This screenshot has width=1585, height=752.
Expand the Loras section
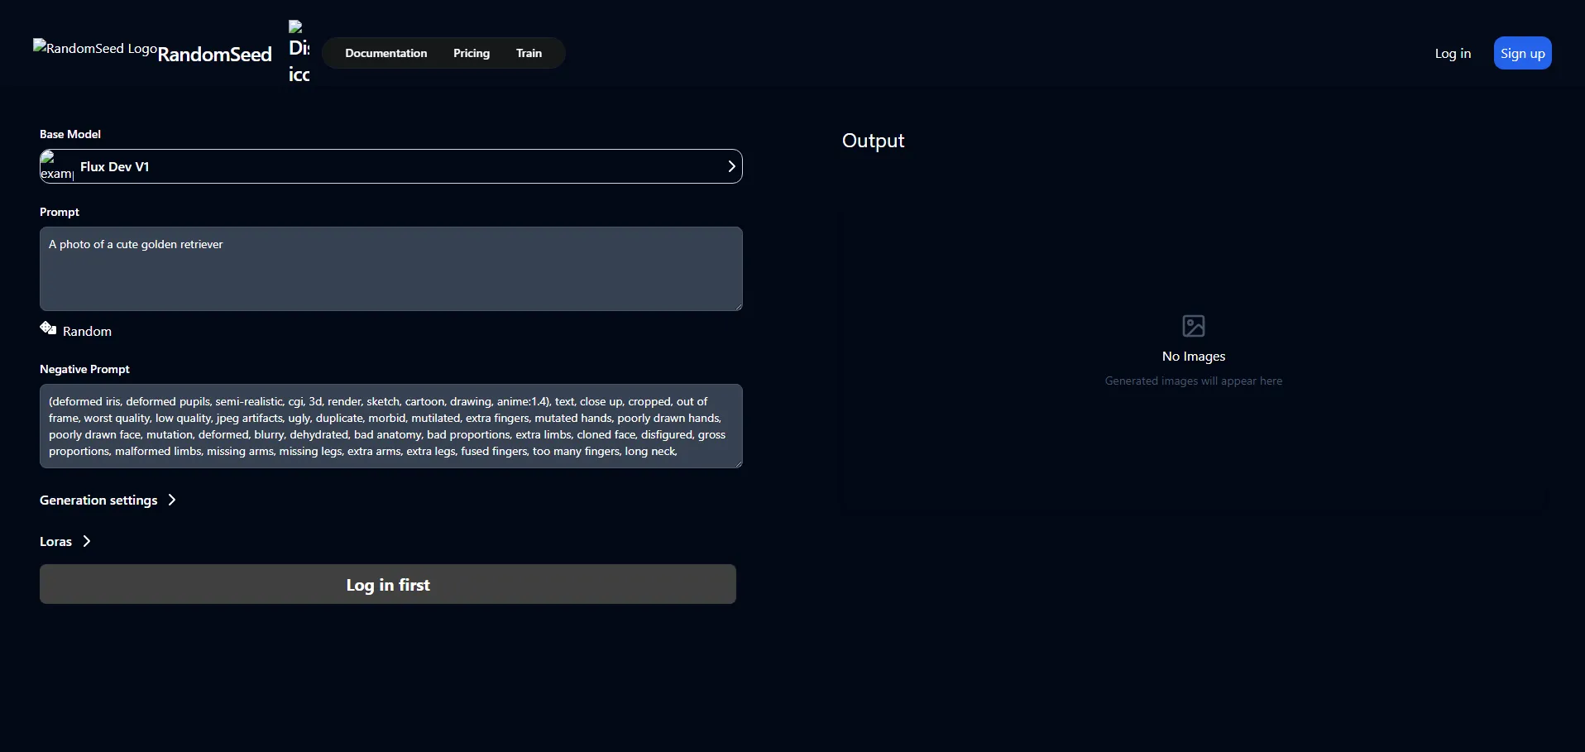(65, 541)
